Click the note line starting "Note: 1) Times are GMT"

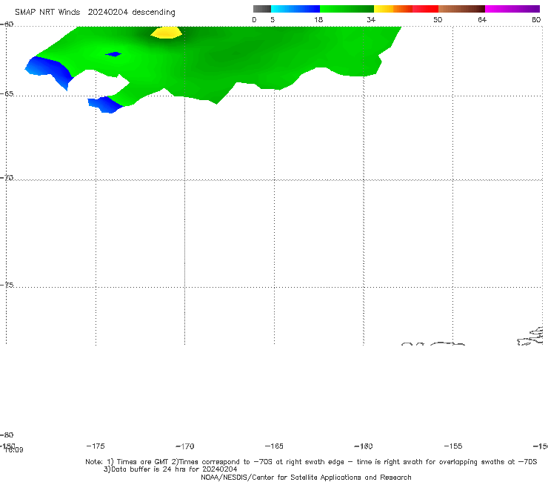tap(311, 462)
